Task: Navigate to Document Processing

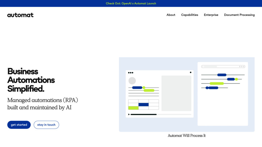Action: tap(239, 15)
